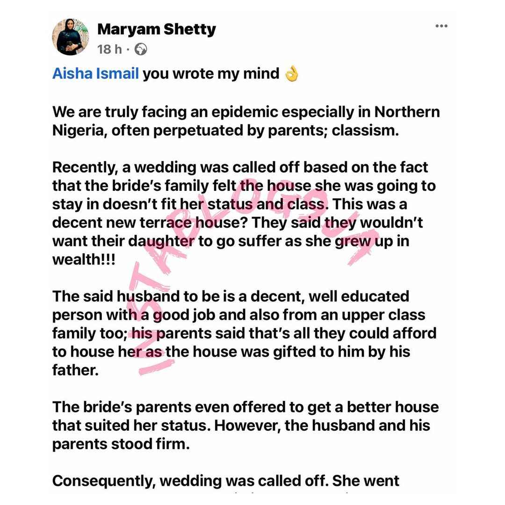This screenshot has width=505, height=505.
Task: Select the paragraph starting "The bride's parents"
Action: point(245,426)
